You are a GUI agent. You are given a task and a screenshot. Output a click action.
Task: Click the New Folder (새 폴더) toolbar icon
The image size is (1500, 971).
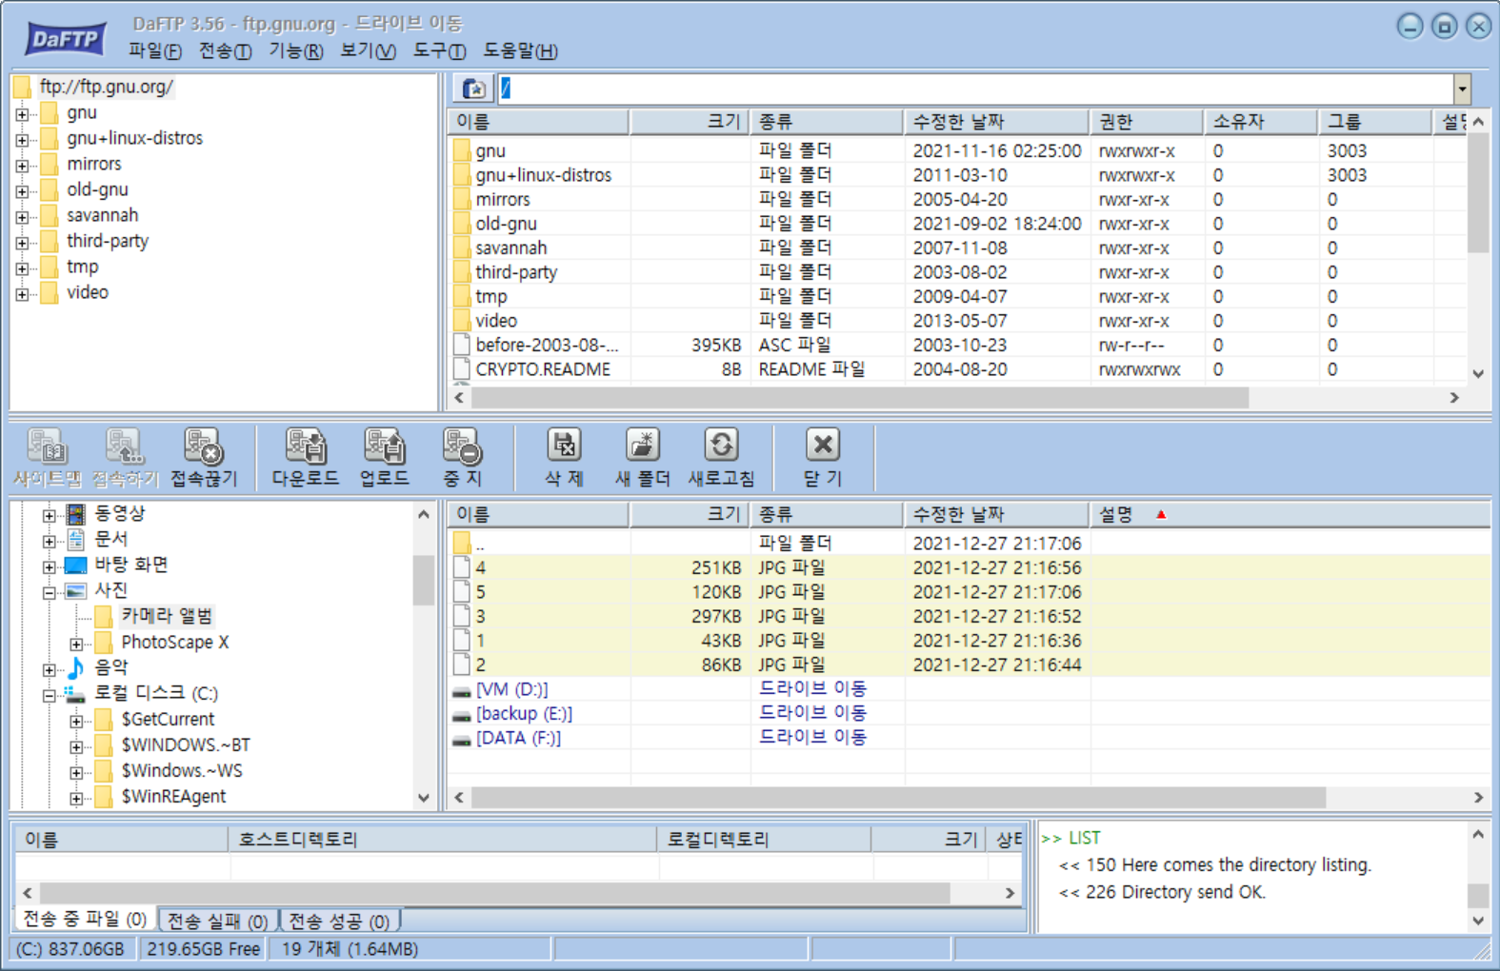[643, 446]
